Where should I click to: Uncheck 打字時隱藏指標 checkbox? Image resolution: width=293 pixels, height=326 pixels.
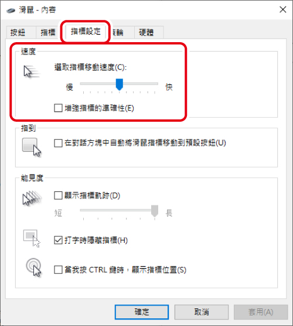[x=58, y=240]
